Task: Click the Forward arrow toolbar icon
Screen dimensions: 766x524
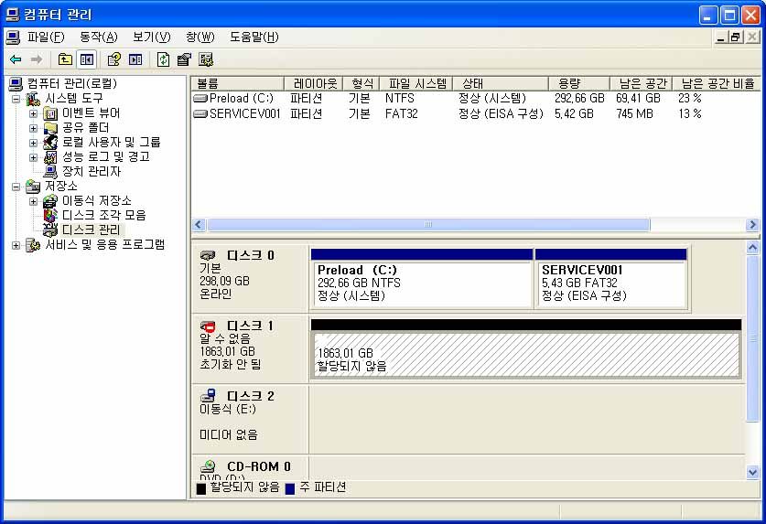Action: (37, 59)
